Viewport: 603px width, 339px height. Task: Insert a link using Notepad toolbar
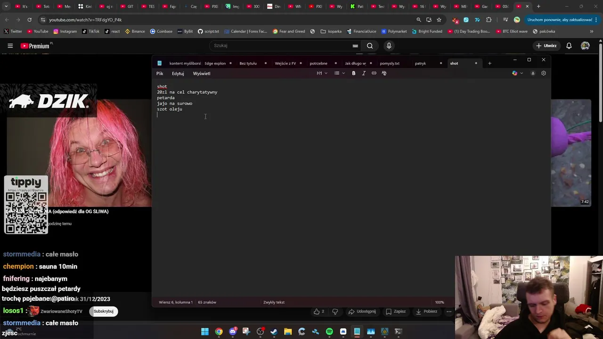tap(374, 73)
